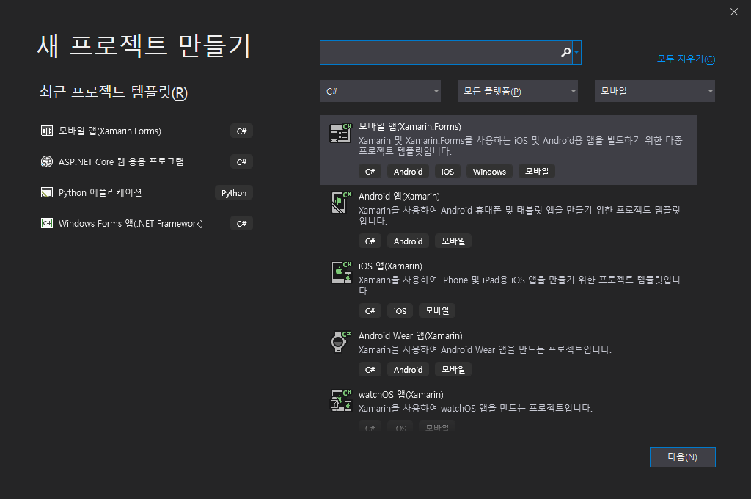Open search box history dropdown arrow
Screen dimensions: 751x499
tap(576, 52)
